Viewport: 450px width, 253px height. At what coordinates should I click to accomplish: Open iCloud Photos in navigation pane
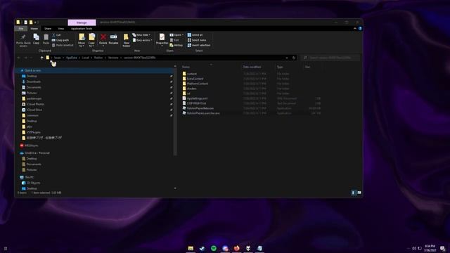pyautogui.click(x=35, y=104)
